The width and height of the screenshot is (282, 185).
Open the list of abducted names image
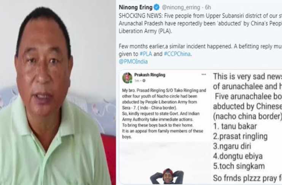coord(247,128)
